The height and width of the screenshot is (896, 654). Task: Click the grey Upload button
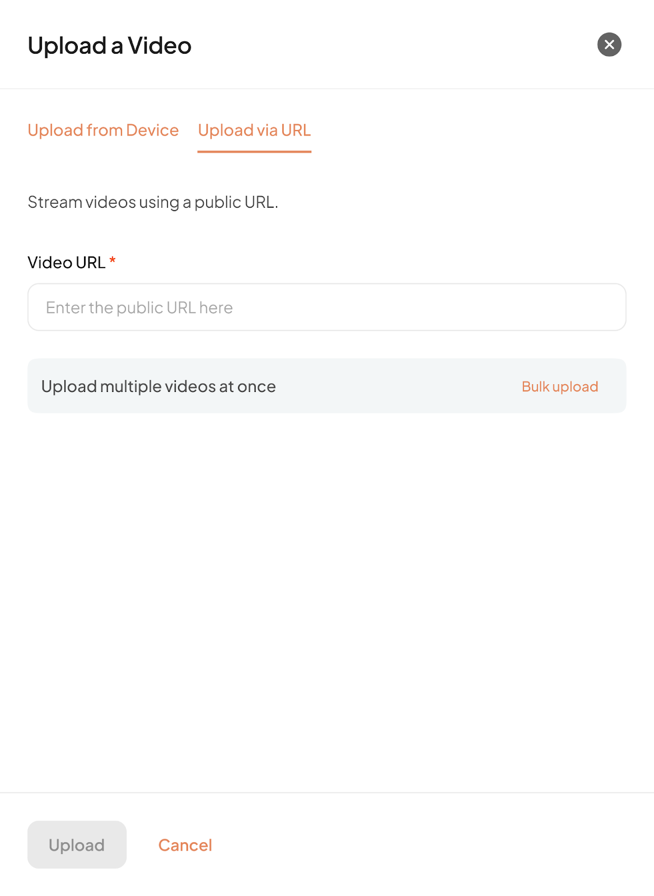coord(77,844)
